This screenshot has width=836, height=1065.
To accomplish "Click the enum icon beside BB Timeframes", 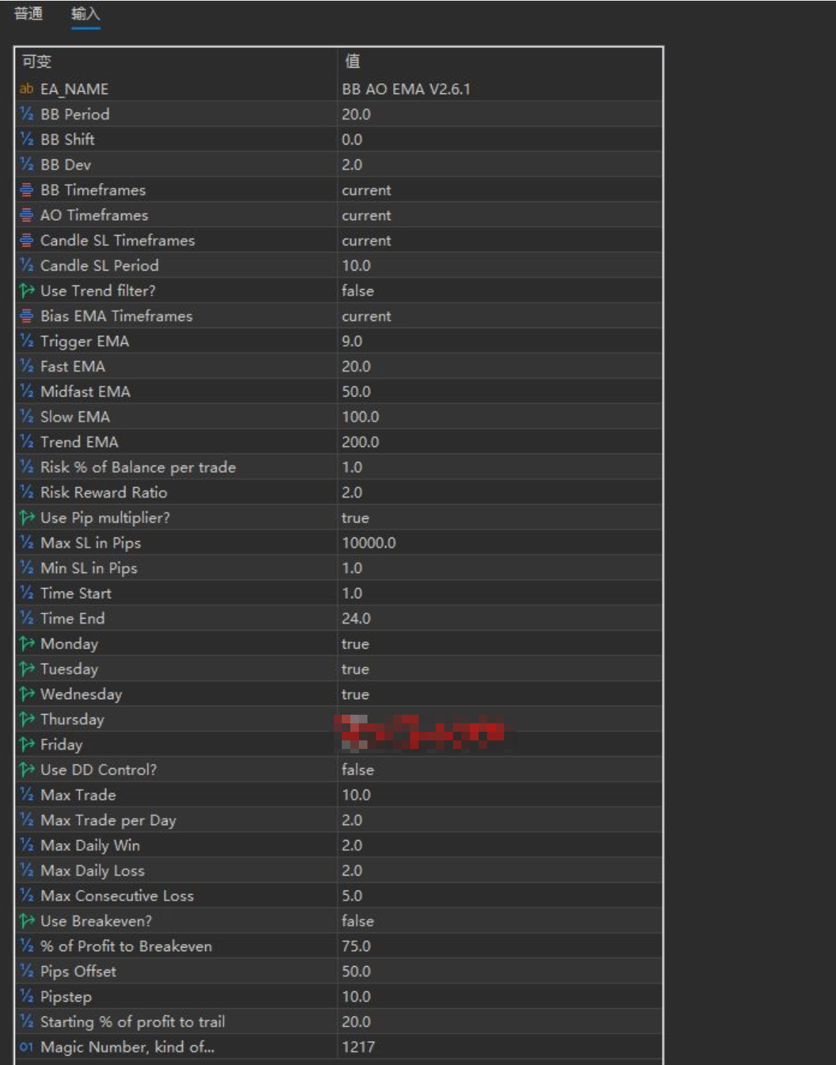I will (26, 190).
